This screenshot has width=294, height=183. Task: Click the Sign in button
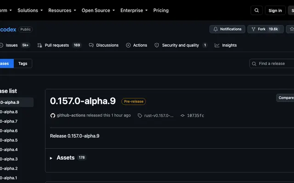pyautogui.click(x=275, y=11)
